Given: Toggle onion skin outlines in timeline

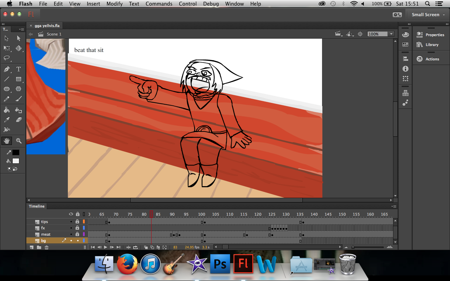Looking at the screenshot, I should tap(152, 247).
